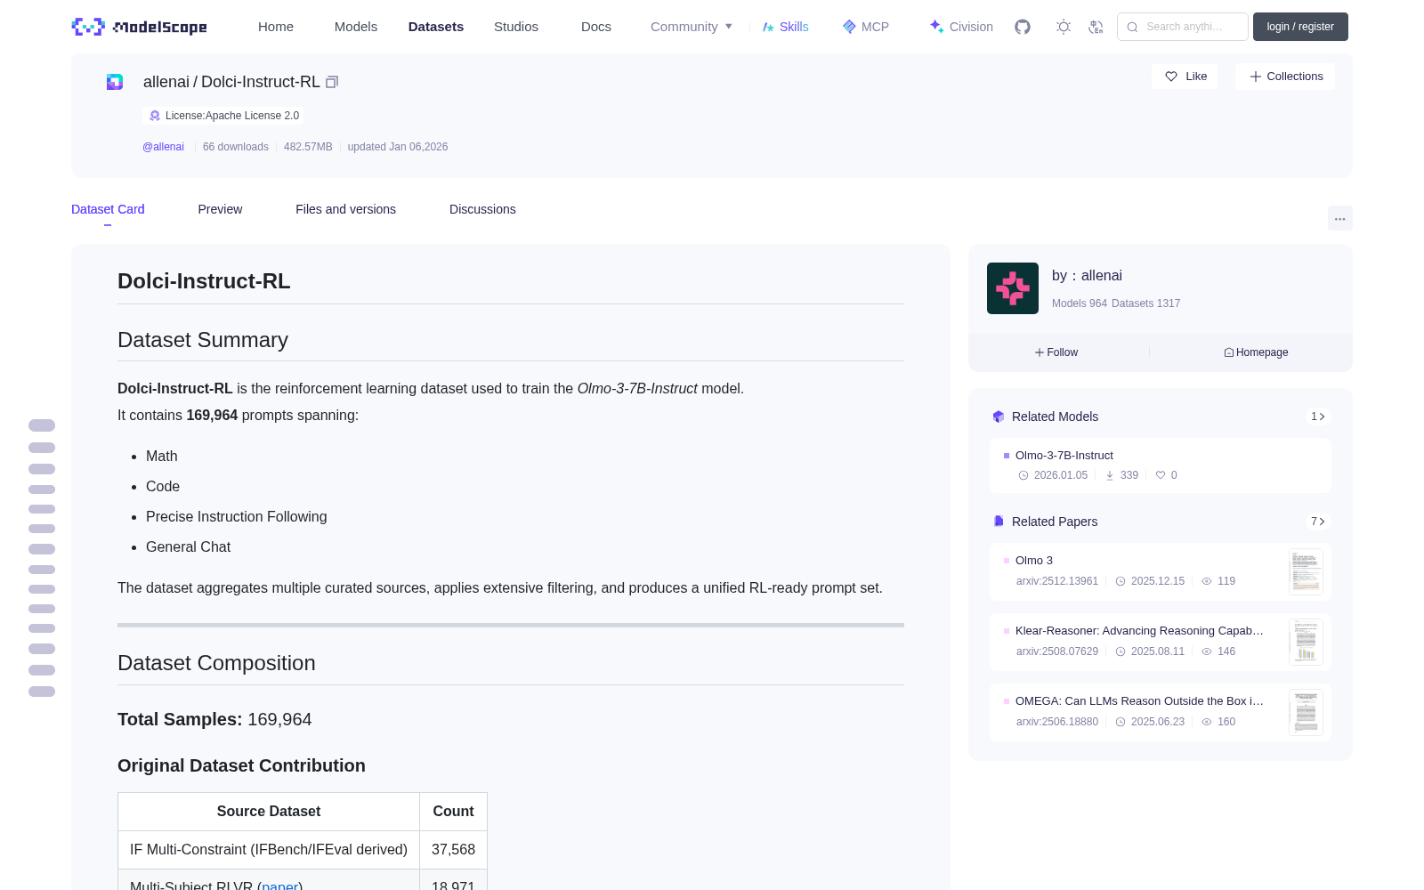Click the ModelScope logo

pos(139,27)
